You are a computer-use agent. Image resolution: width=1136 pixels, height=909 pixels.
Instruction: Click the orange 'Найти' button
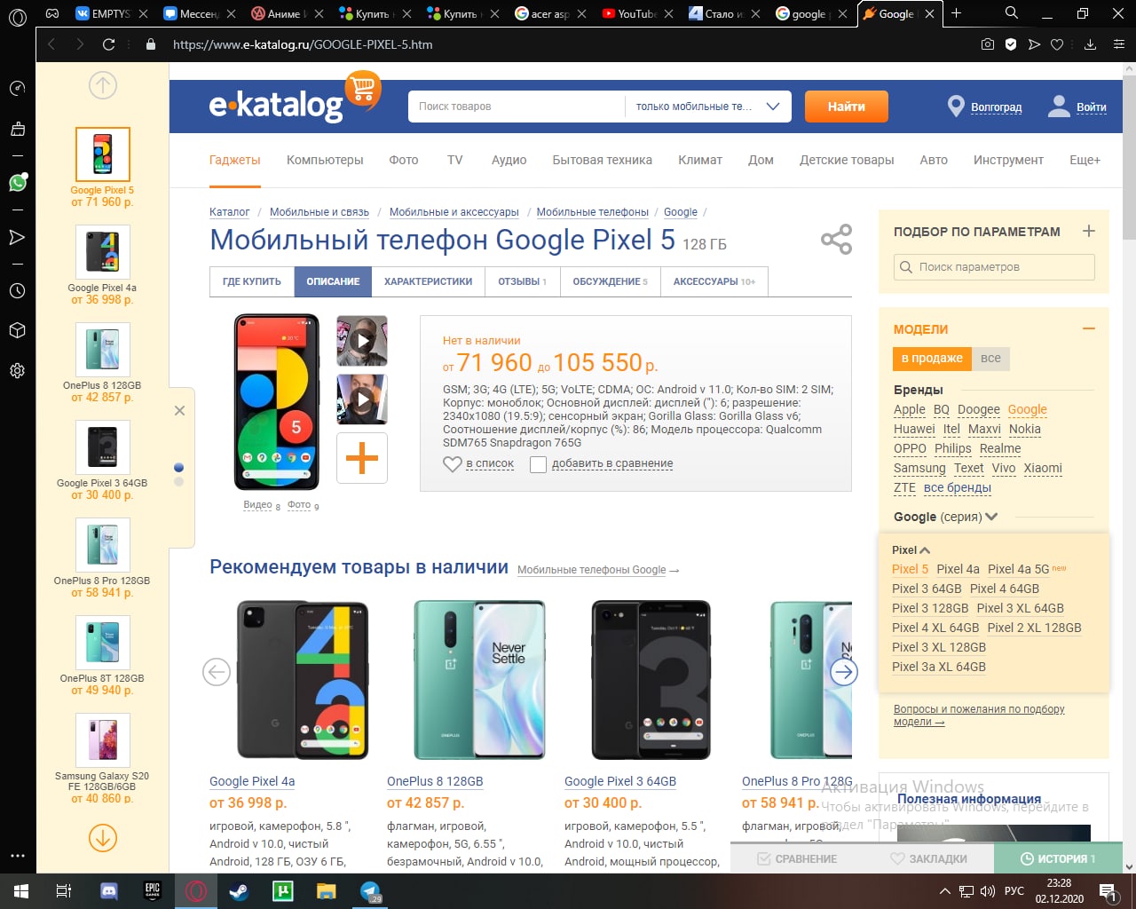point(847,107)
